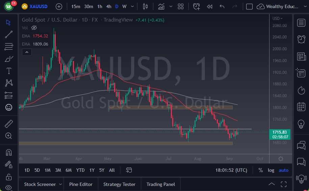Open timezone menu at 18:01:52 (UTC)
This screenshot has height=191, width=309.
coord(231,170)
